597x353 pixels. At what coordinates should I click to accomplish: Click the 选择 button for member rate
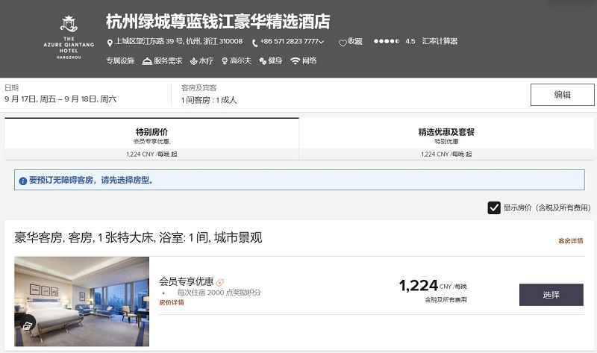[x=551, y=295]
